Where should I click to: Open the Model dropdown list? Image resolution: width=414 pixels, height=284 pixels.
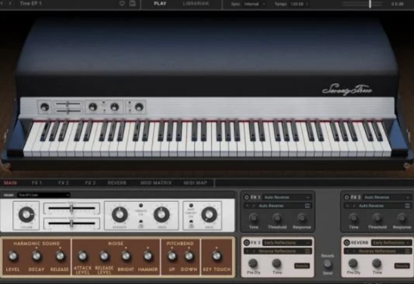tap(44, 195)
